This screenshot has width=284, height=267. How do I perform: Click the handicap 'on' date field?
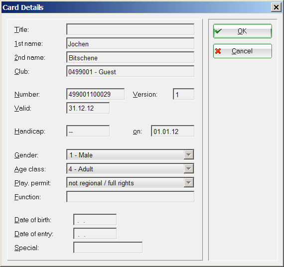point(172,131)
